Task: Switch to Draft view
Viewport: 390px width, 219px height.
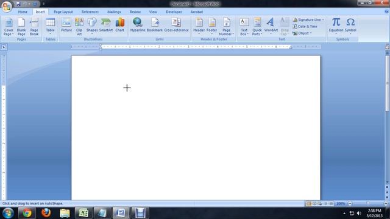Action: coord(331,204)
